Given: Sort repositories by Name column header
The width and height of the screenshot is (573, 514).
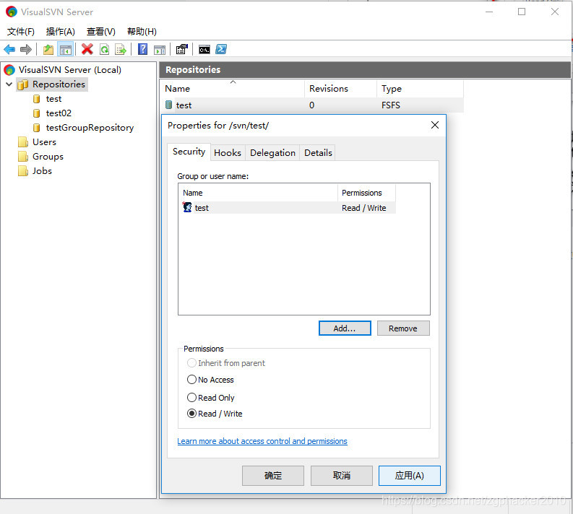Looking at the screenshot, I should click(232, 89).
